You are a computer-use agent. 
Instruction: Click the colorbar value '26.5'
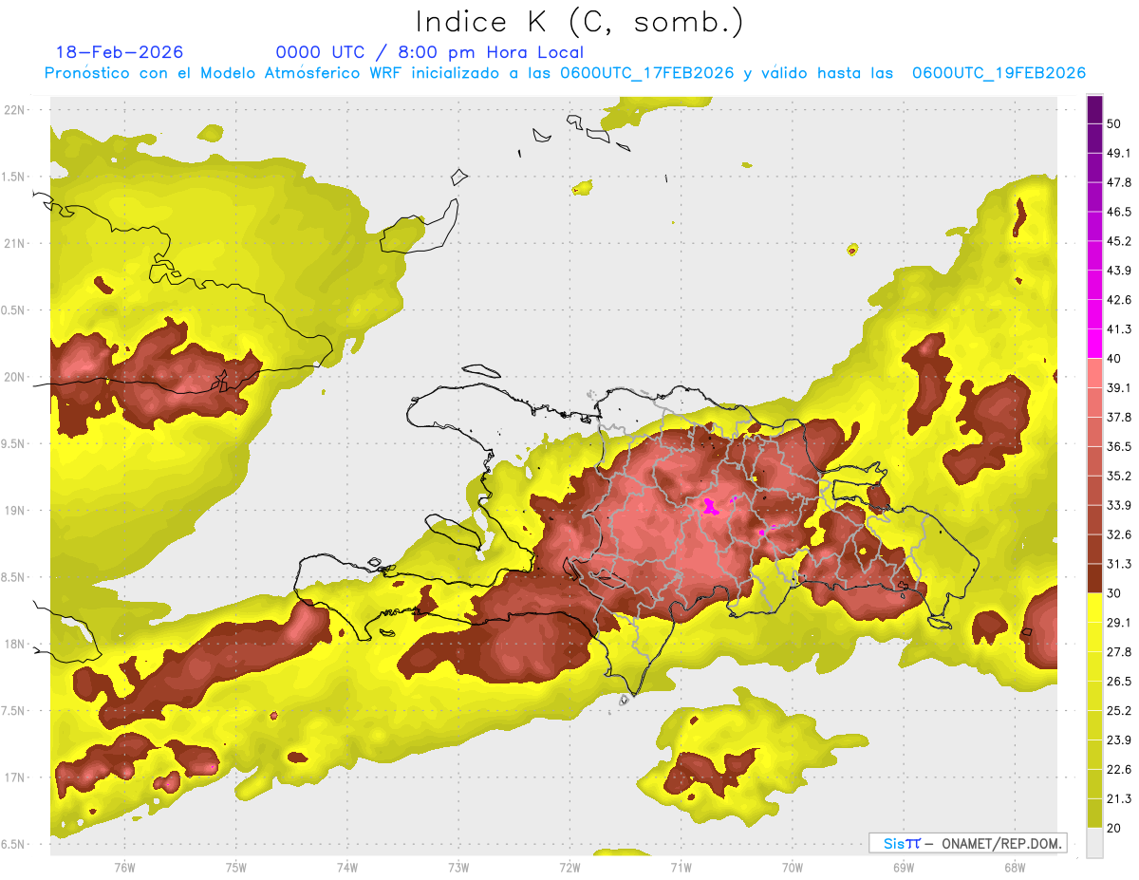click(x=1118, y=681)
